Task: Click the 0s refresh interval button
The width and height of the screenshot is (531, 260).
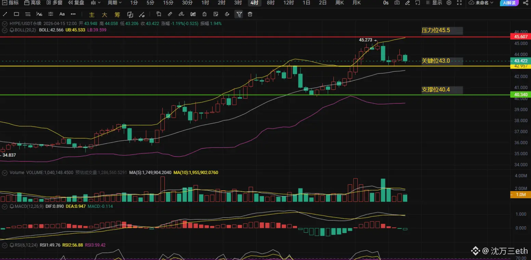Action: [x=386, y=3]
